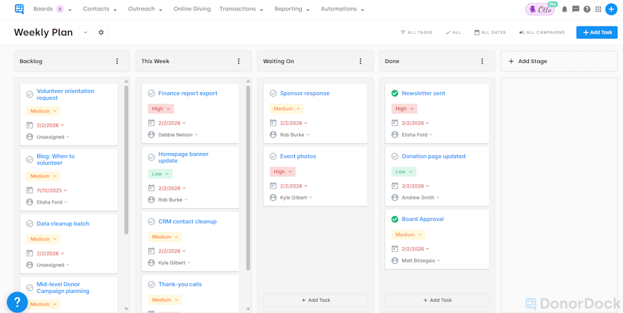Mark Thank-you calls task complete
Image resolution: width=623 pixels, height=313 pixels.
(151, 285)
